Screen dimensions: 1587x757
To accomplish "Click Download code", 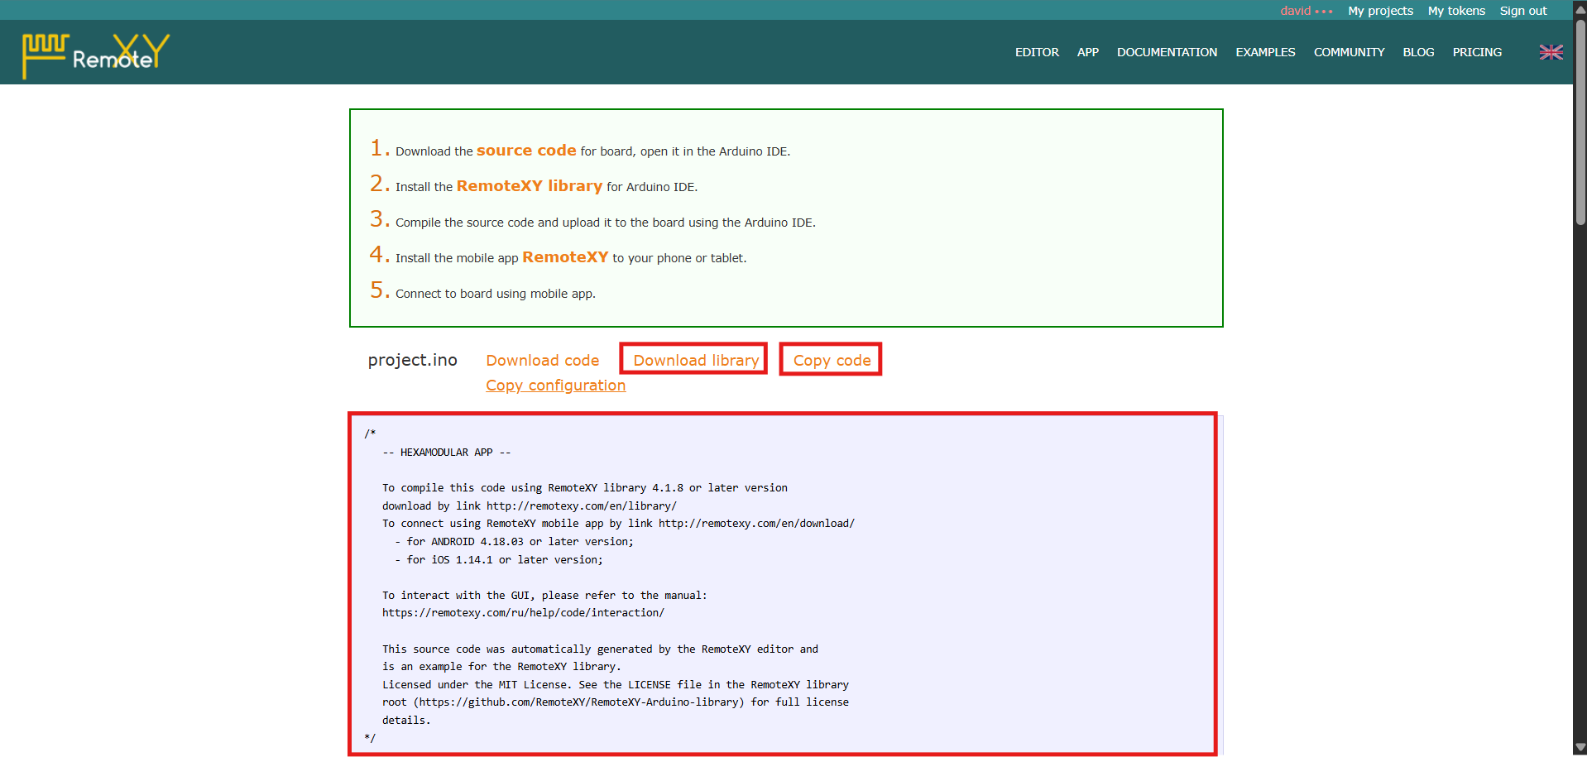I will coord(543,360).
